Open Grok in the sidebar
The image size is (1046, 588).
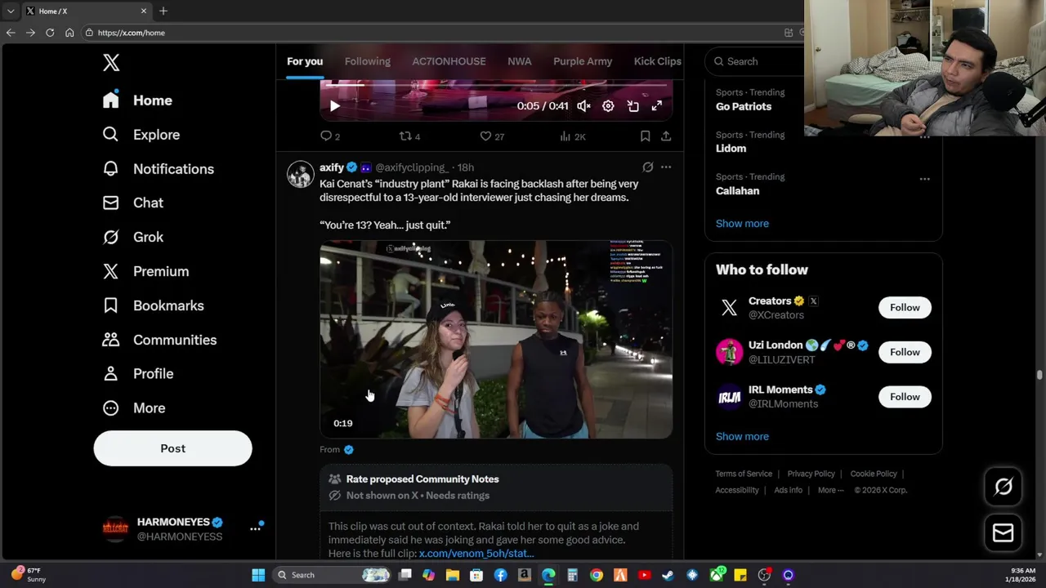132,237
